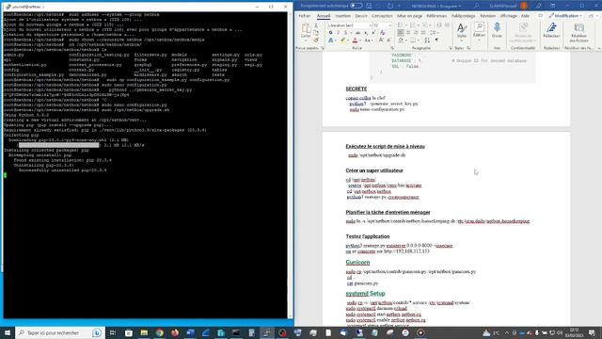Screen dimensions: 602x339
Task: Click the Dicter microphone button
Action: click(497, 31)
